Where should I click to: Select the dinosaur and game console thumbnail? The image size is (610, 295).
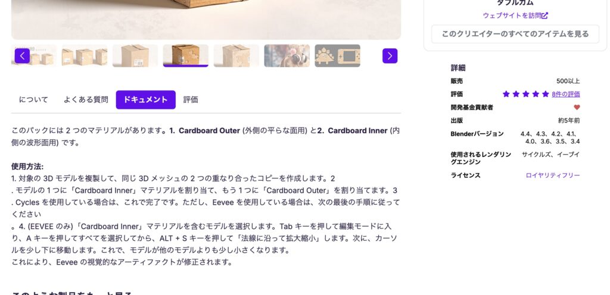coord(337,56)
